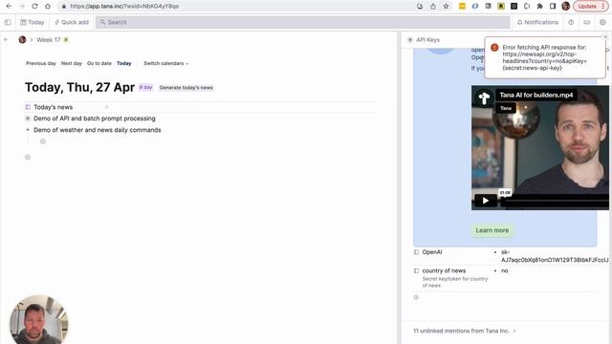Click the API Keys panel bullet icon
The width and height of the screenshot is (612, 344).
410,40
